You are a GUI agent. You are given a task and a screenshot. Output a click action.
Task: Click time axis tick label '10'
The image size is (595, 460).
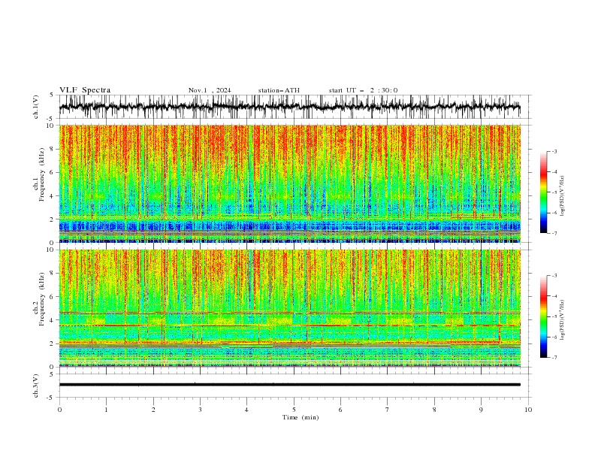click(x=528, y=410)
